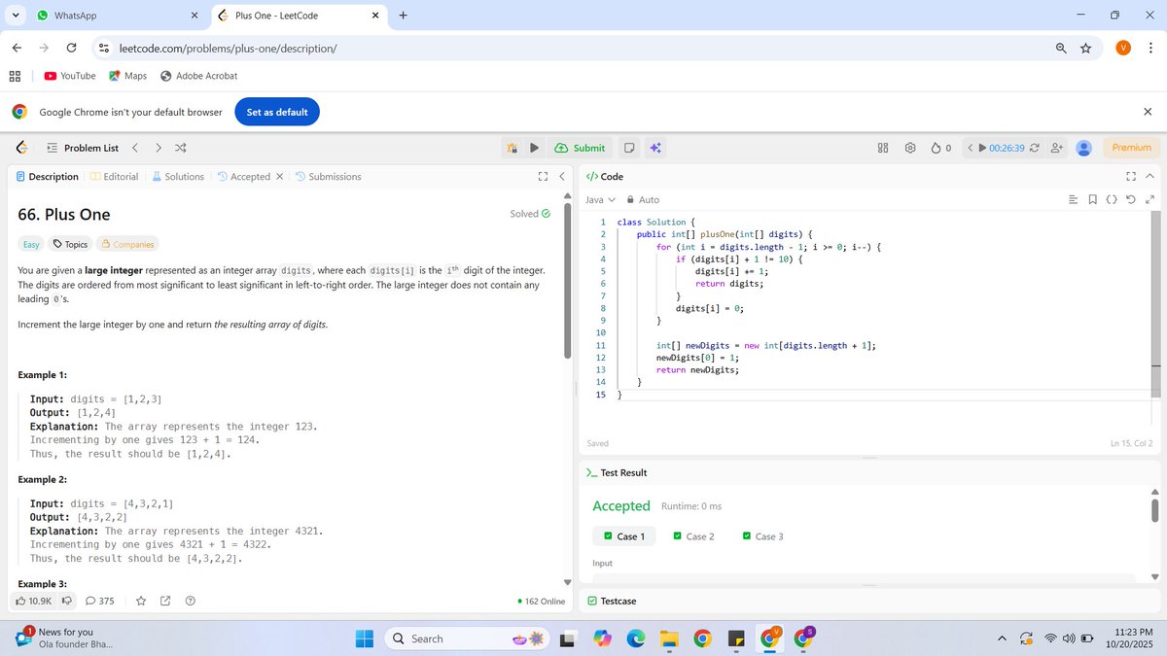
Task: Click the LeetCode logo home icon
Action: [21, 148]
